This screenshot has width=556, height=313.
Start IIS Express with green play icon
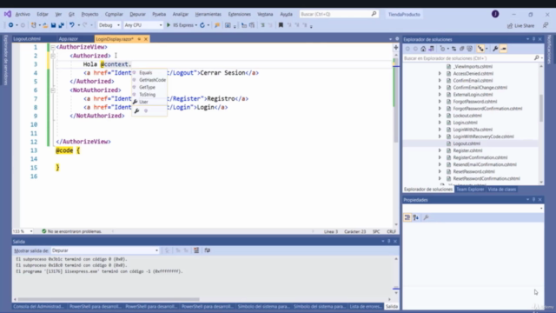pyautogui.click(x=169, y=25)
